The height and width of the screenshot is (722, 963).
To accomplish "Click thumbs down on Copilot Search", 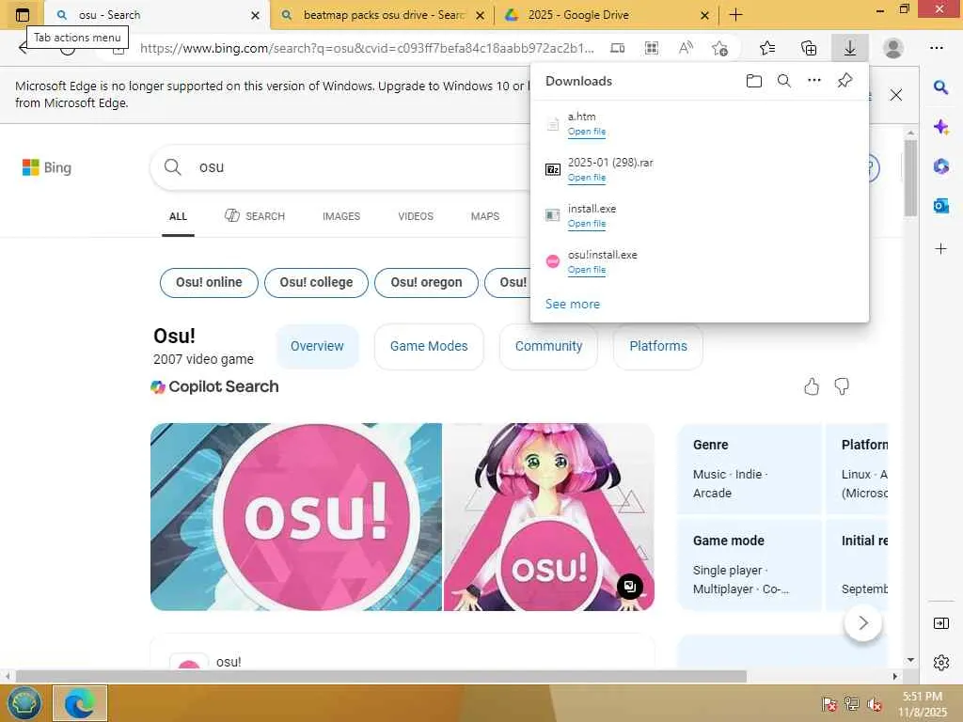I will 842,386.
